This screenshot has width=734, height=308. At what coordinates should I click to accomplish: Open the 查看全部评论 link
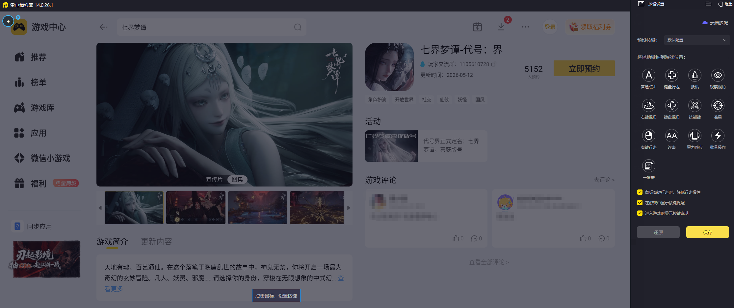pyautogui.click(x=489, y=262)
